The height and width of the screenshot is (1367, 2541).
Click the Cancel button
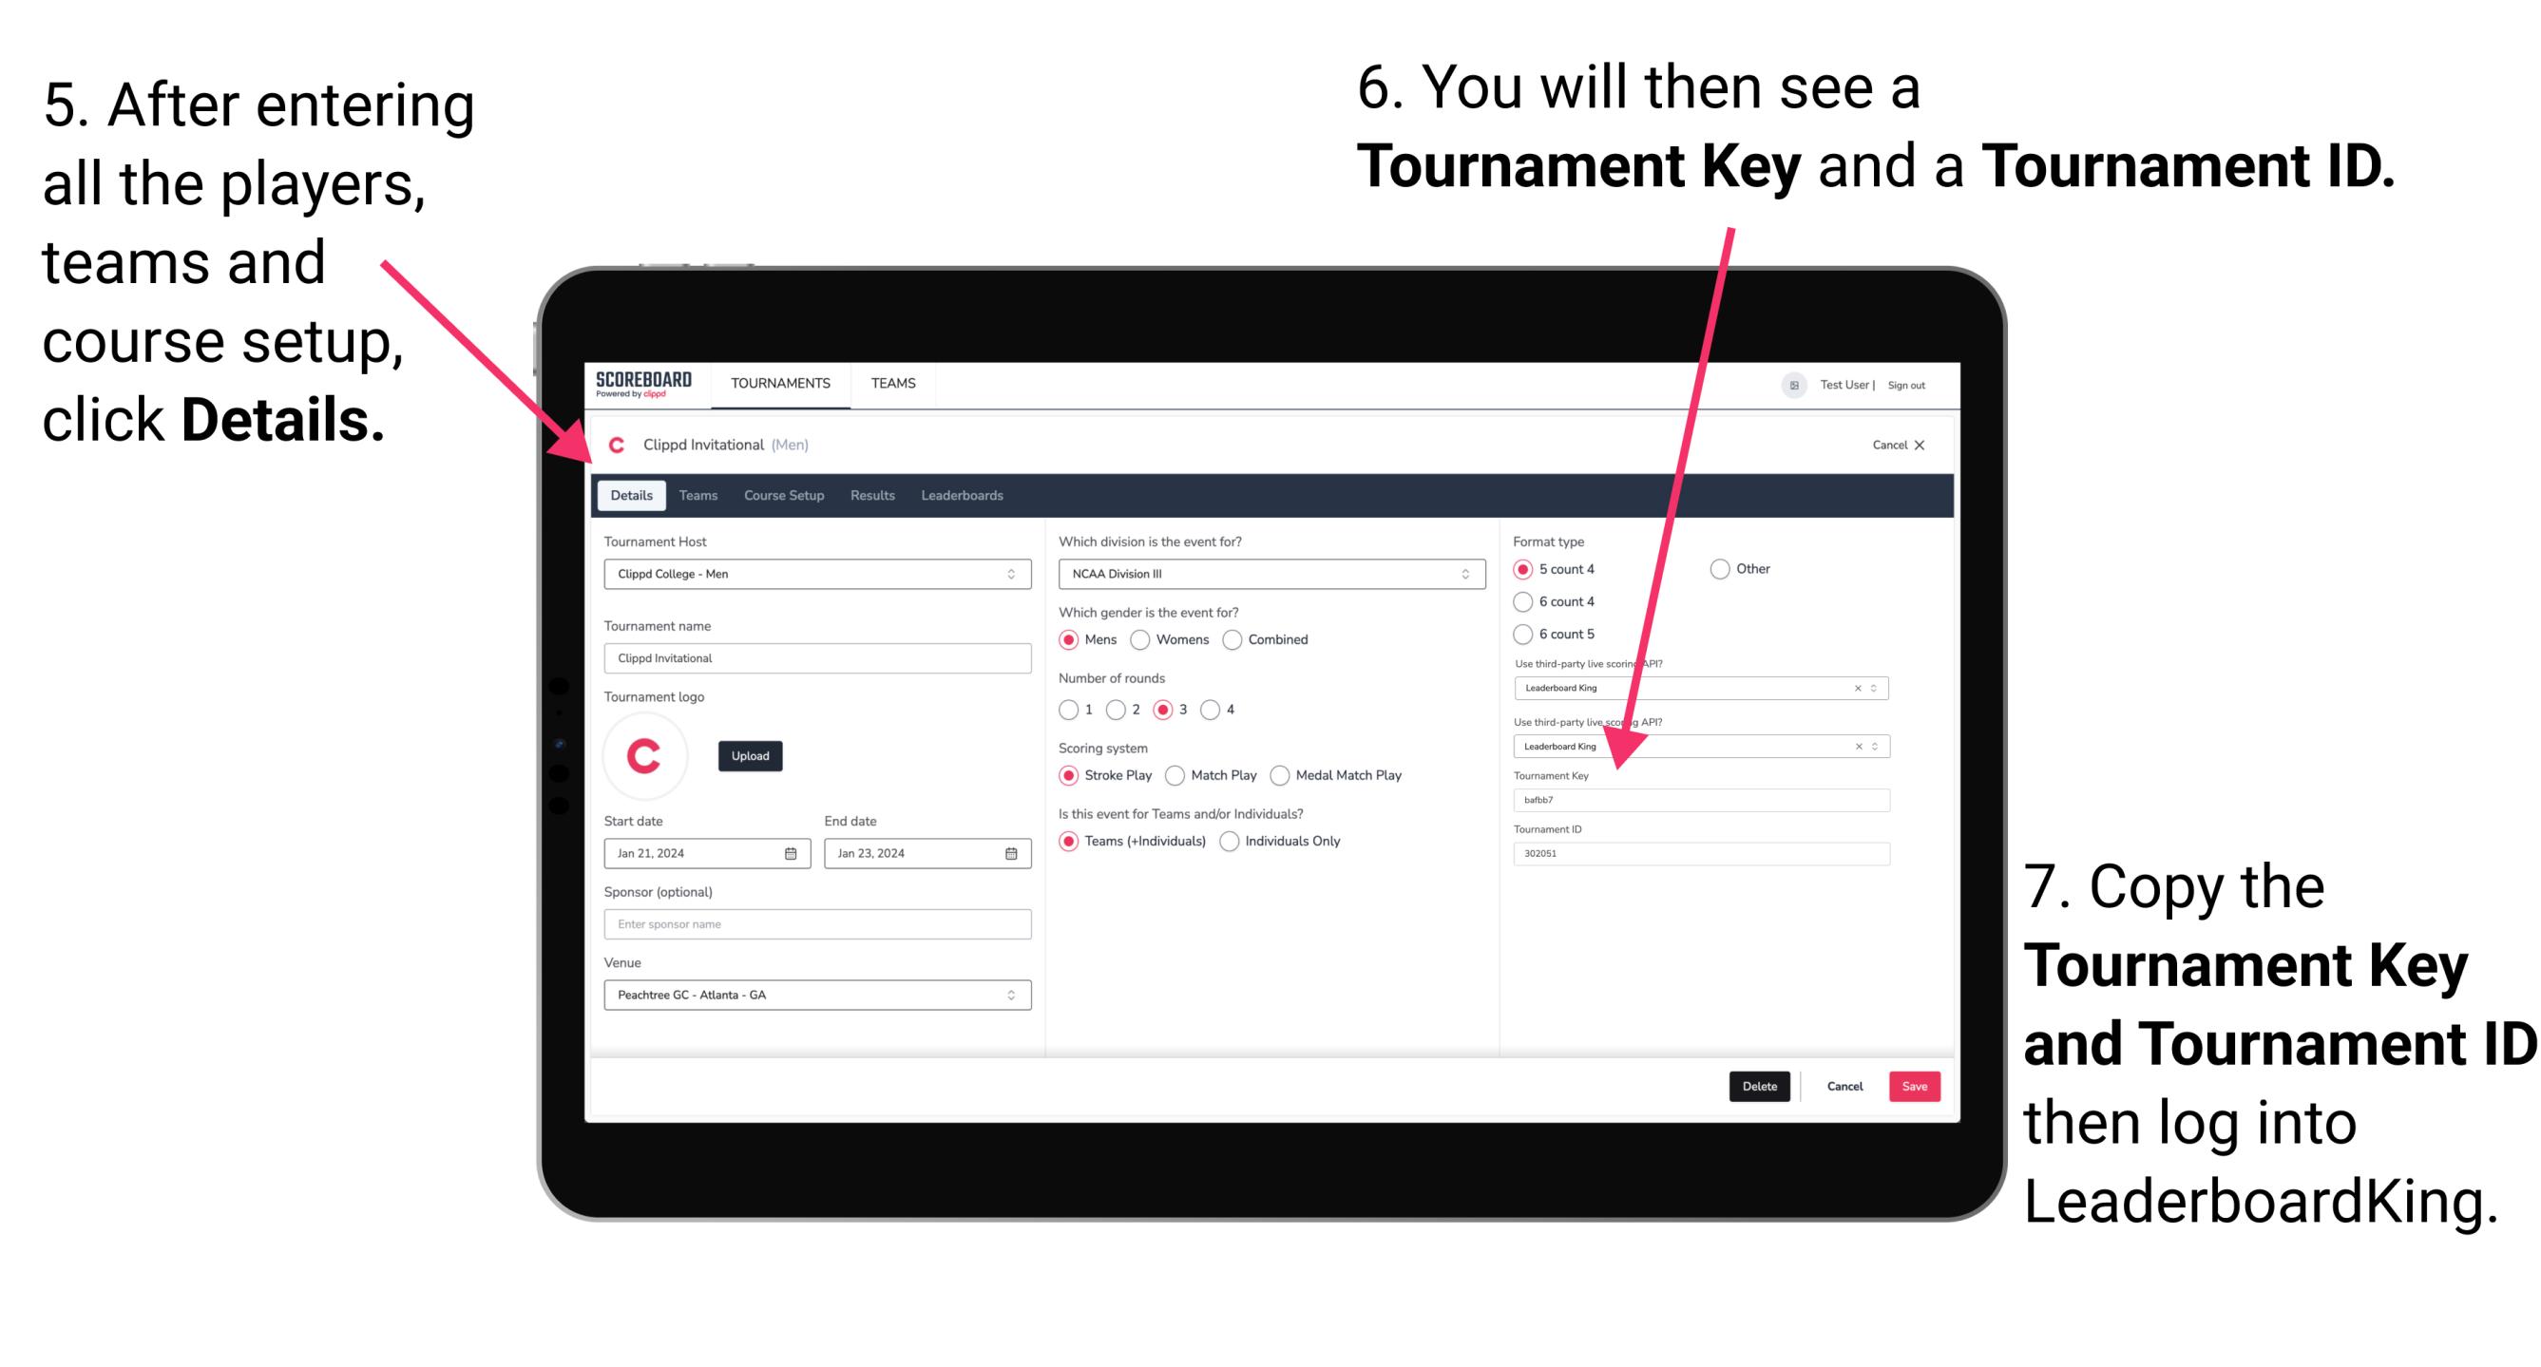1843,1084
